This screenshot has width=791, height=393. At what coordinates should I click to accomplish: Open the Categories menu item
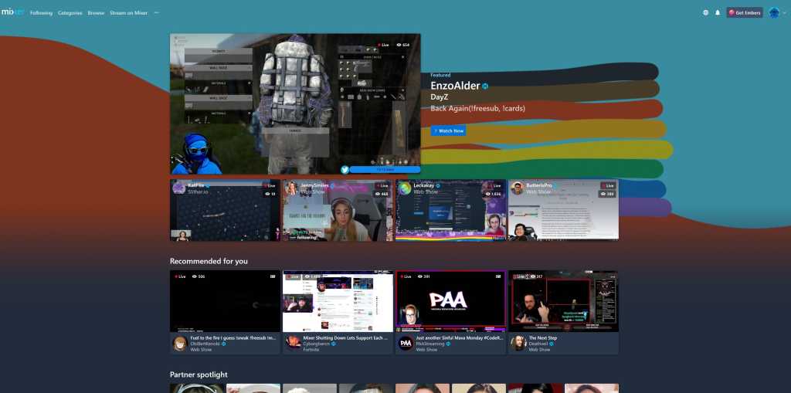click(70, 13)
